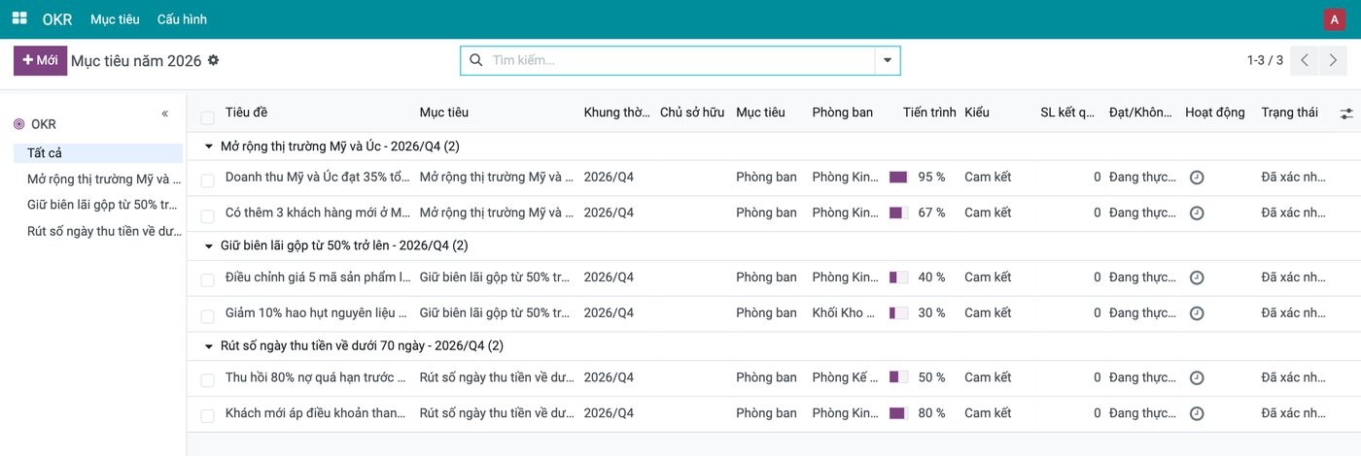Image resolution: width=1361 pixels, height=456 pixels.
Task: Open activity clock for Doanh thu Mỹ và Úc row
Action: 1197,178
